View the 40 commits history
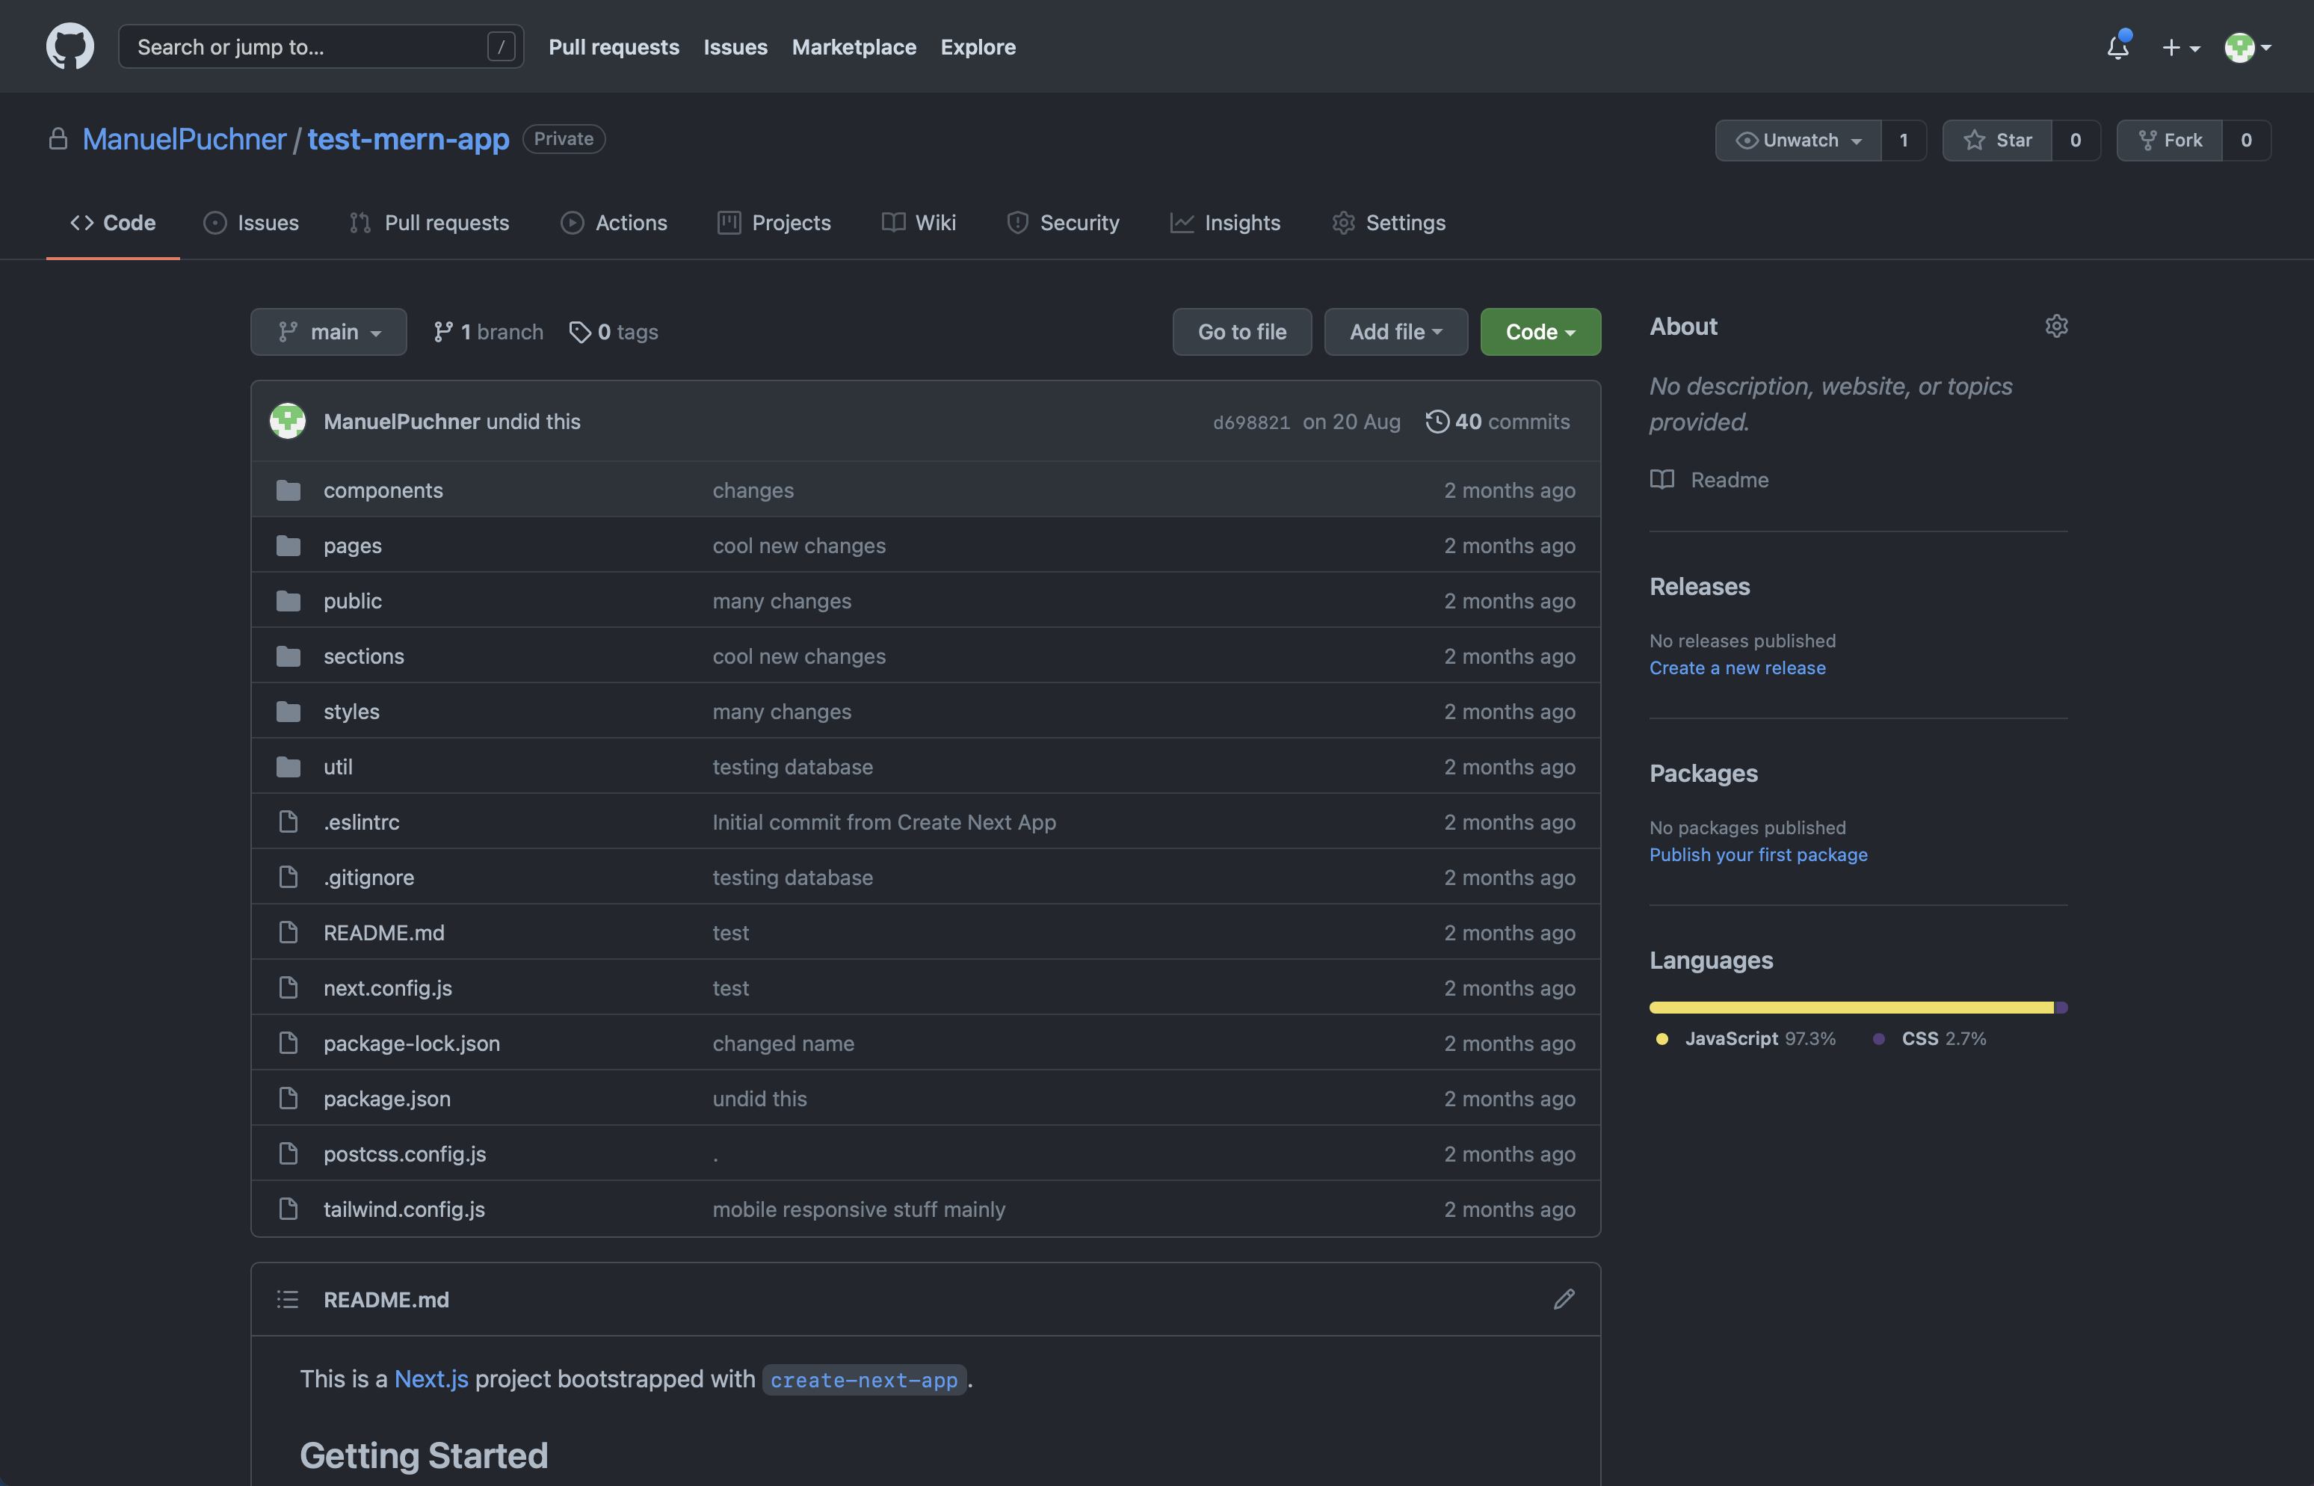Screen dimensions: 2314x1486 1498,422
